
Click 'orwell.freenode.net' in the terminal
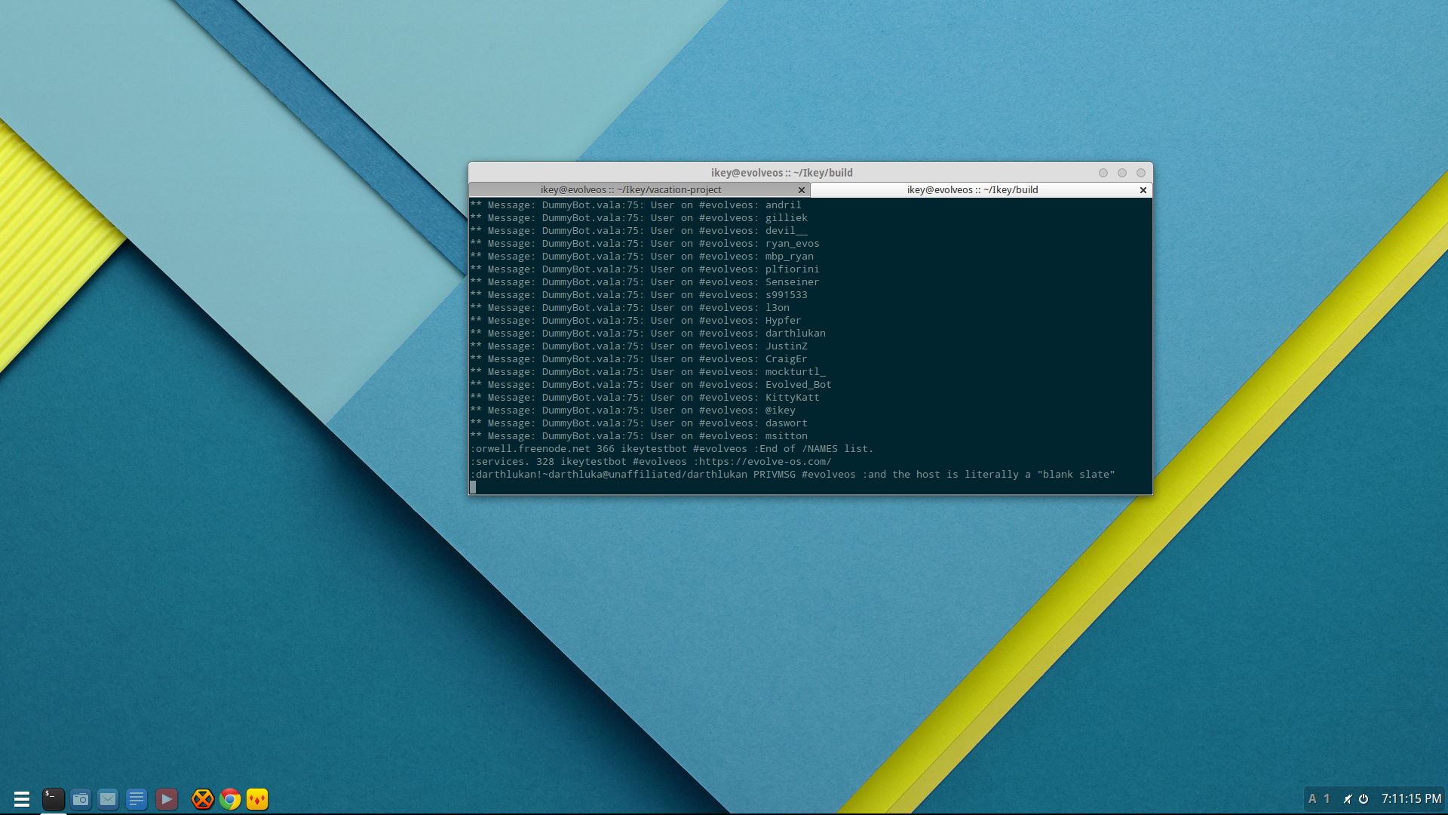click(x=532, y=449)
